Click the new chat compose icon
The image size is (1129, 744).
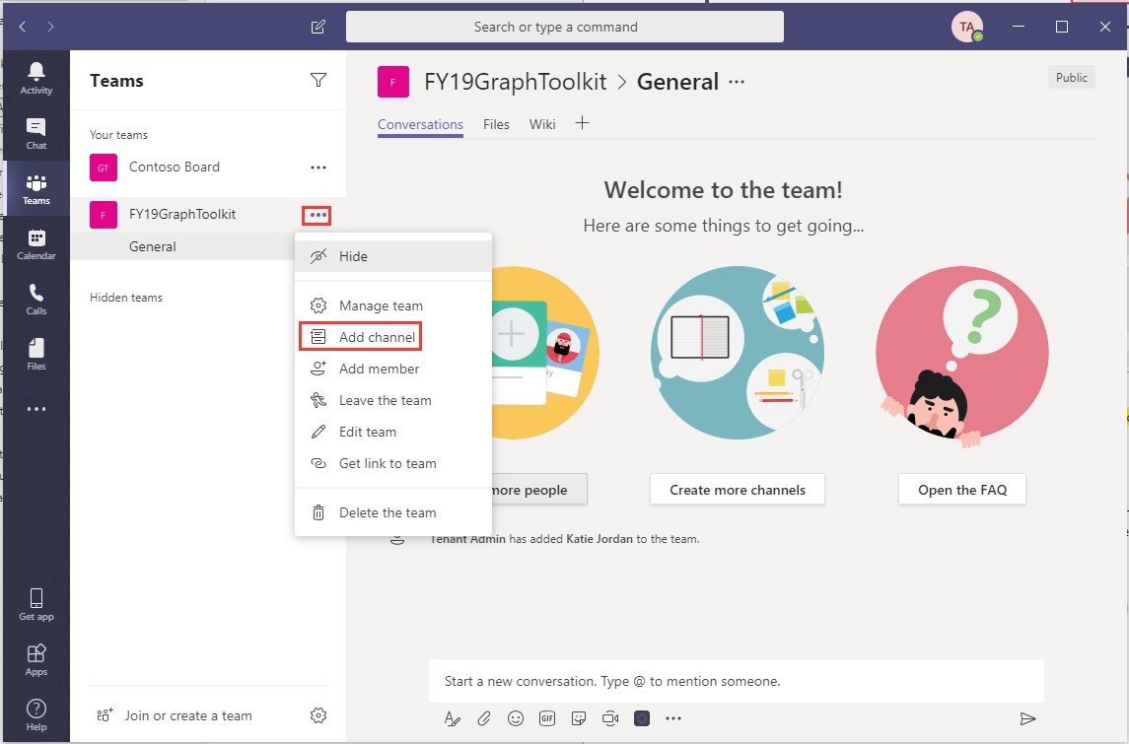click(318, 27)
